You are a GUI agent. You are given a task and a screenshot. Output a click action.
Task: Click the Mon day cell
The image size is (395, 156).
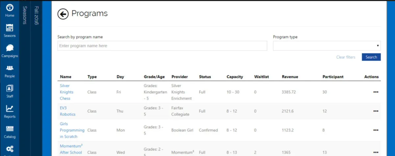[121, 130]
